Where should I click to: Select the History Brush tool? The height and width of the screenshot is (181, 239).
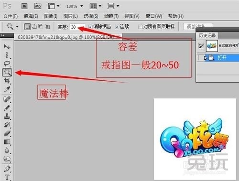click(7, 125)
